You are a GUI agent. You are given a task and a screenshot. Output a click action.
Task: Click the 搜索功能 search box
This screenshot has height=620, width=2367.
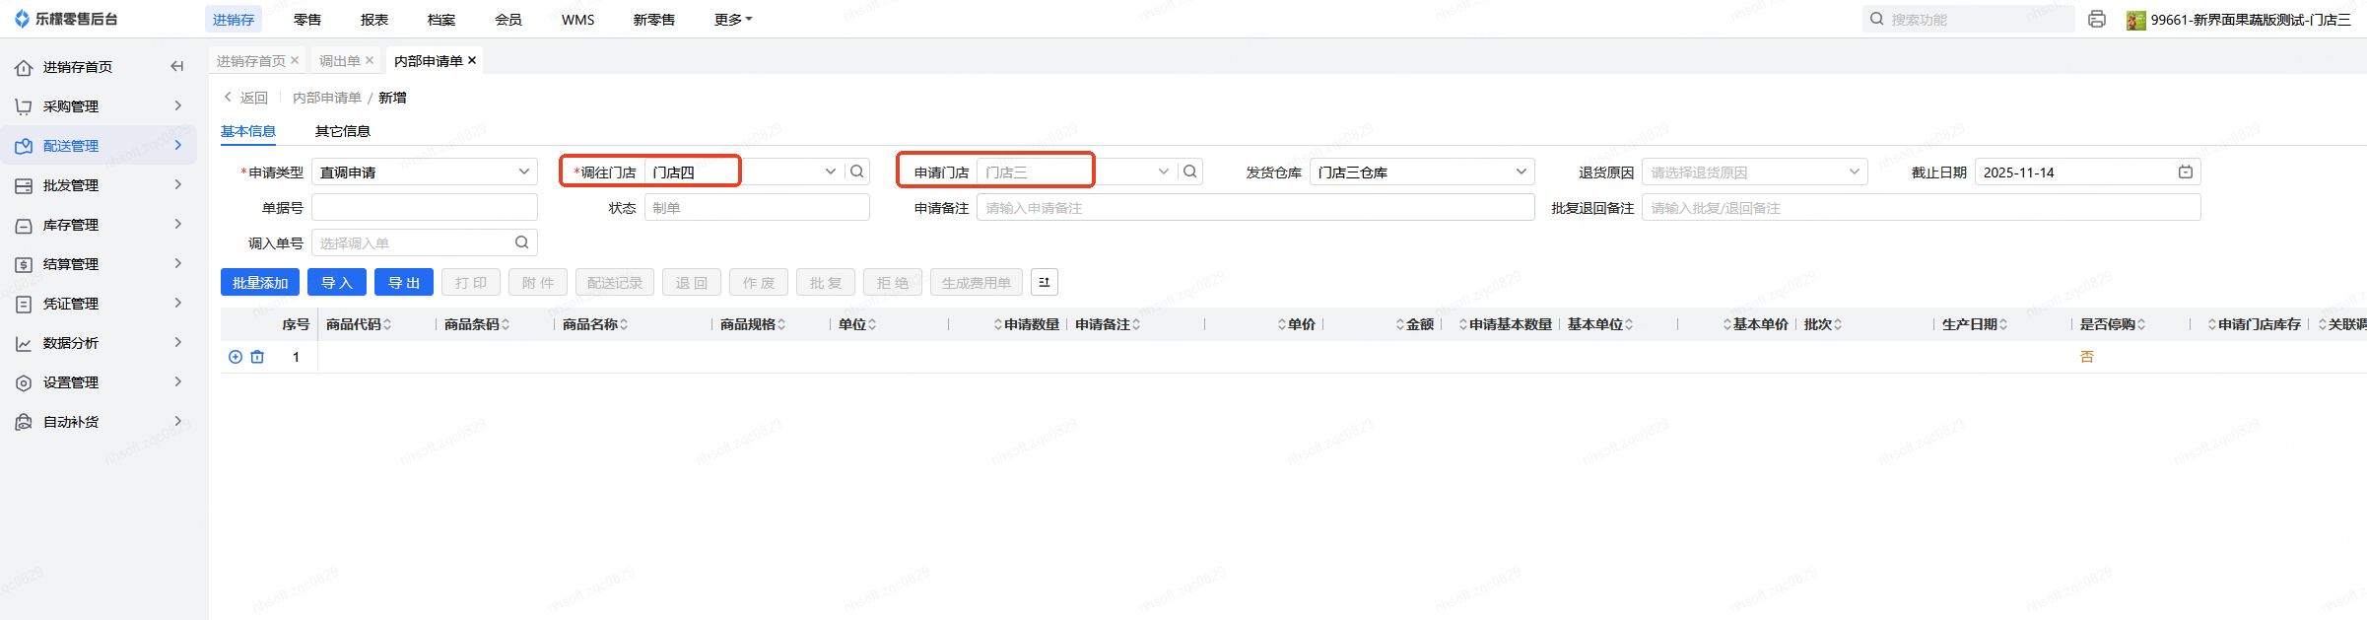tap(1969, 19)
